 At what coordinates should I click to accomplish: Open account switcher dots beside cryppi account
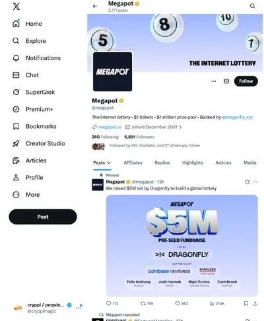79,308
